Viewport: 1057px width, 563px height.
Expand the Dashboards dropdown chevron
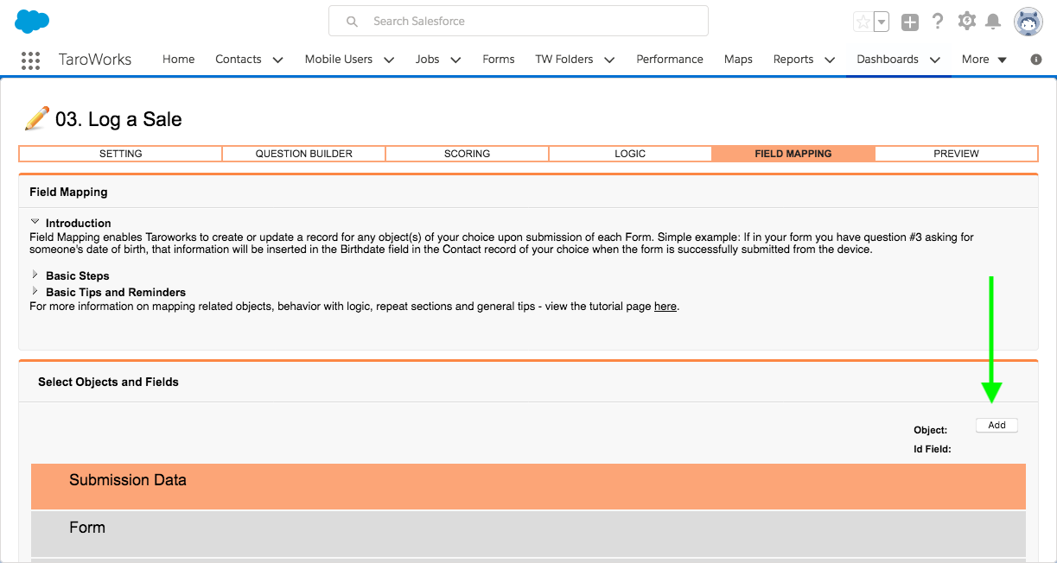pos(934,60)
